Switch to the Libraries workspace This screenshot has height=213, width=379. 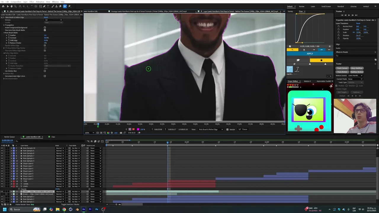click(x=354, y=7)
